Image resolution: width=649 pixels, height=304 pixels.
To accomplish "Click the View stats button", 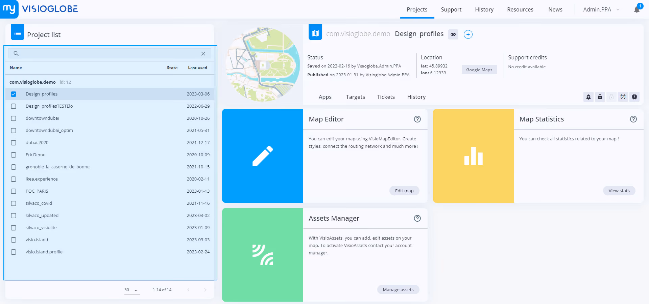I will click(619, 191).
